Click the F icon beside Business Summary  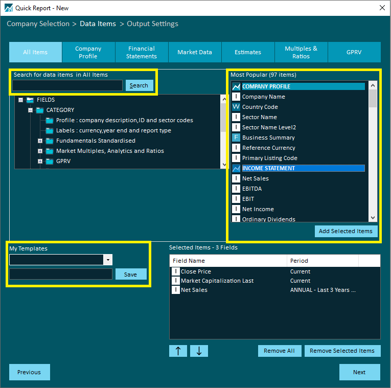(x=236, y=138)
